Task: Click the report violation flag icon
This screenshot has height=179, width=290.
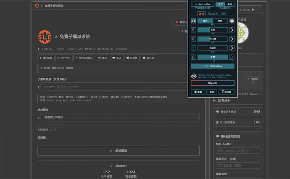Action: 218,136
